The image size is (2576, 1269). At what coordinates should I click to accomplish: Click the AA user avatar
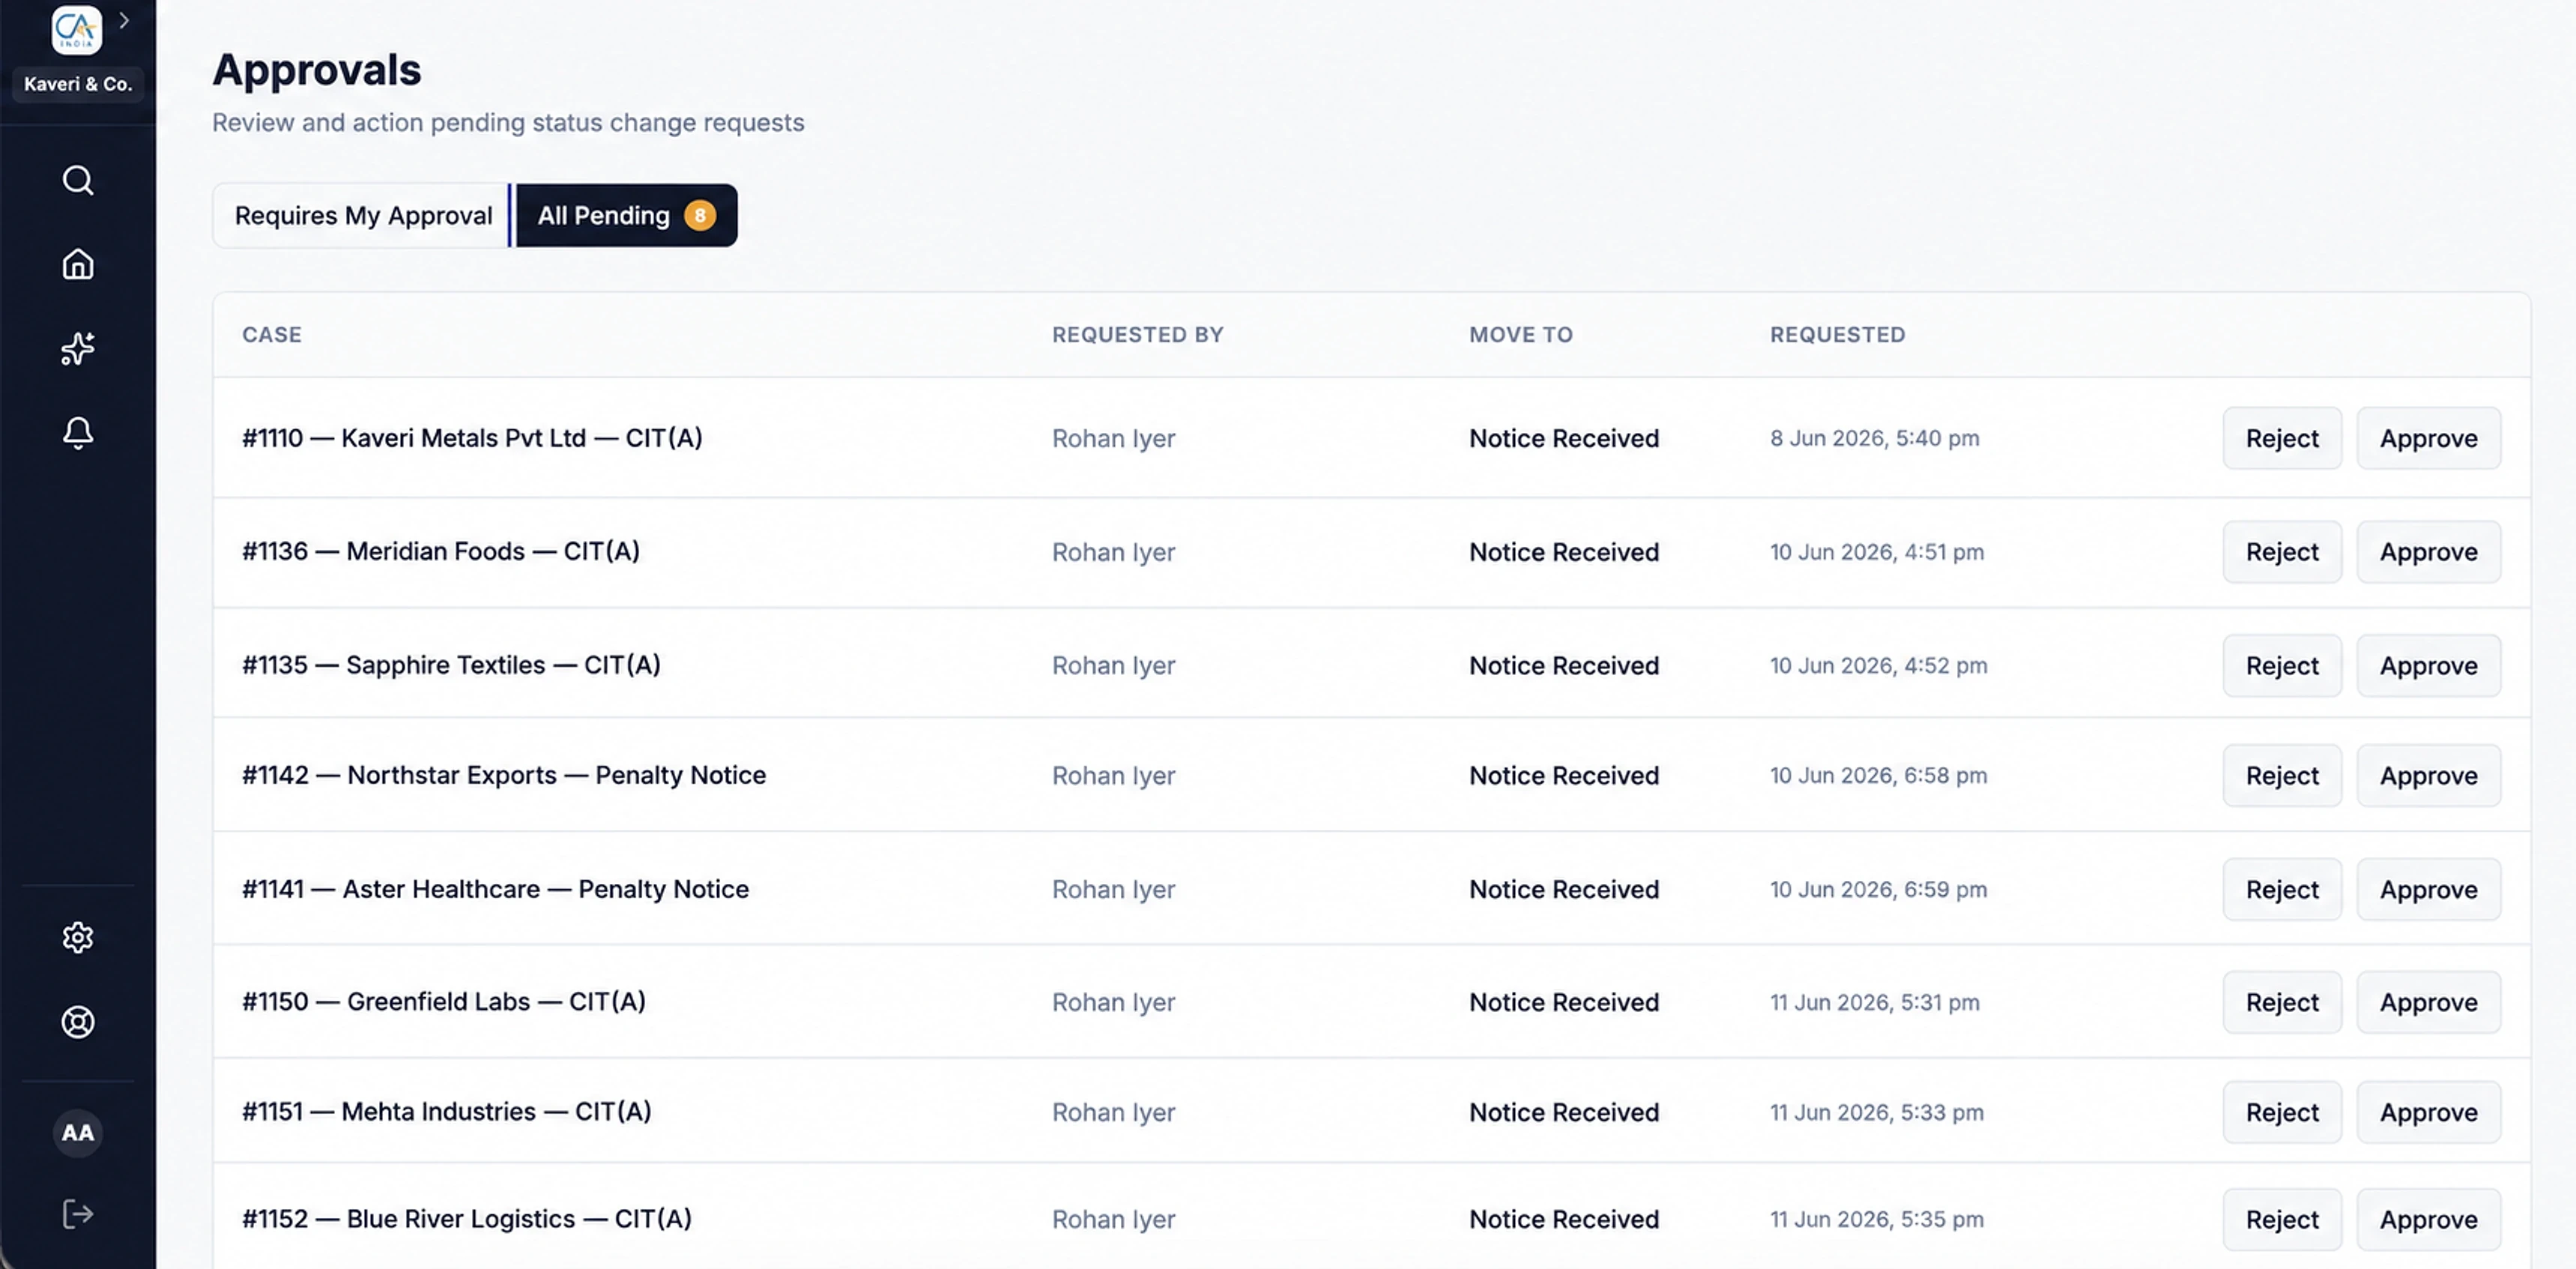tap(78, 1132)
